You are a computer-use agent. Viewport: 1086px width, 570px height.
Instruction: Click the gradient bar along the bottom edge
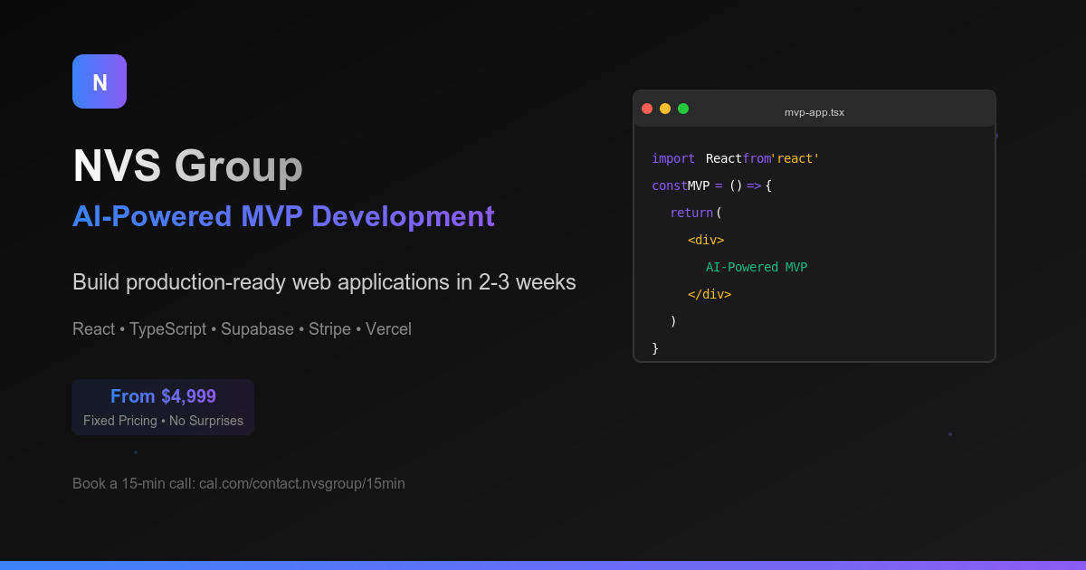tap(543, 565)
